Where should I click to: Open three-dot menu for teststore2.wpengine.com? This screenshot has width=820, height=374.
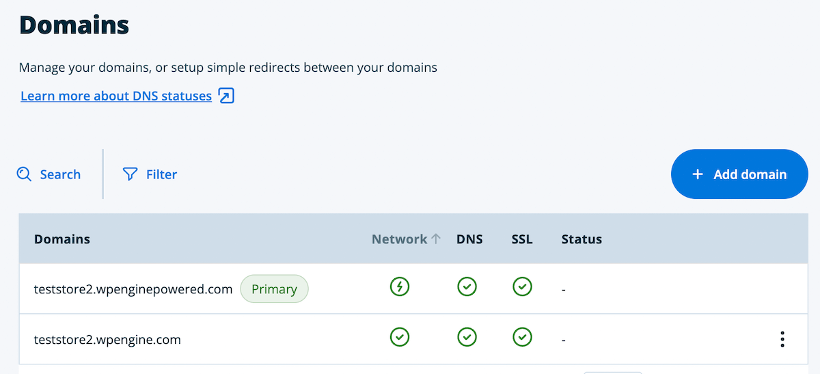pos(782,339)
